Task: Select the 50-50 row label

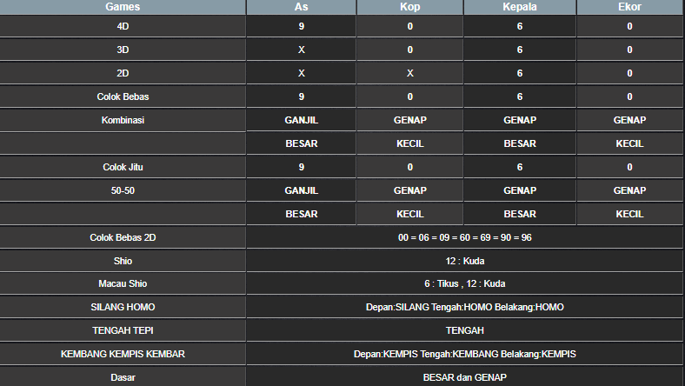Action: tap(123, 190)
